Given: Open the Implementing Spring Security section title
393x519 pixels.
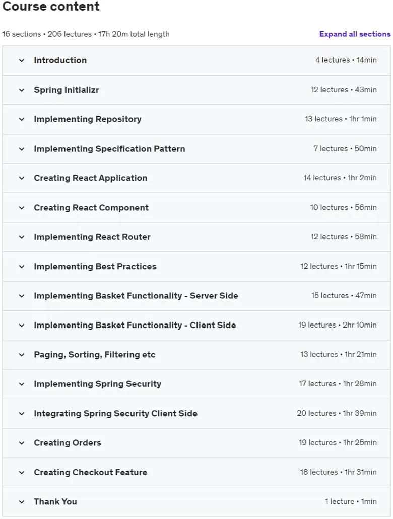Looking at the screenshot, I should tap(97, 384).
